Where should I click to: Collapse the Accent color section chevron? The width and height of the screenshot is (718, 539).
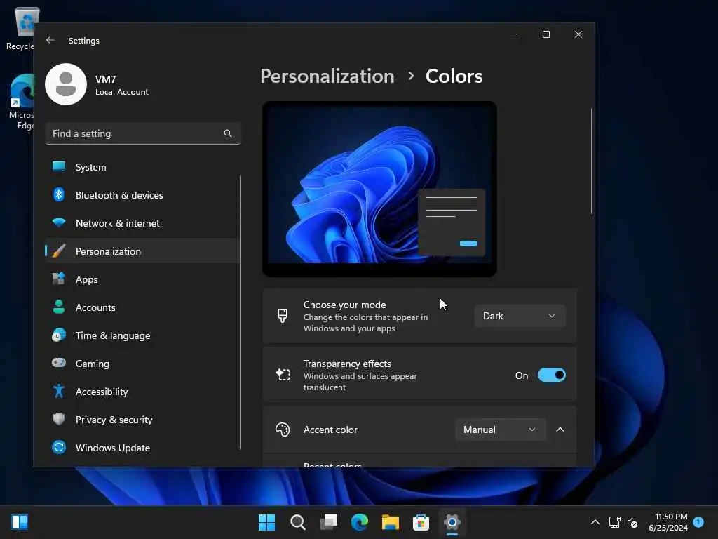coord(560,430)
